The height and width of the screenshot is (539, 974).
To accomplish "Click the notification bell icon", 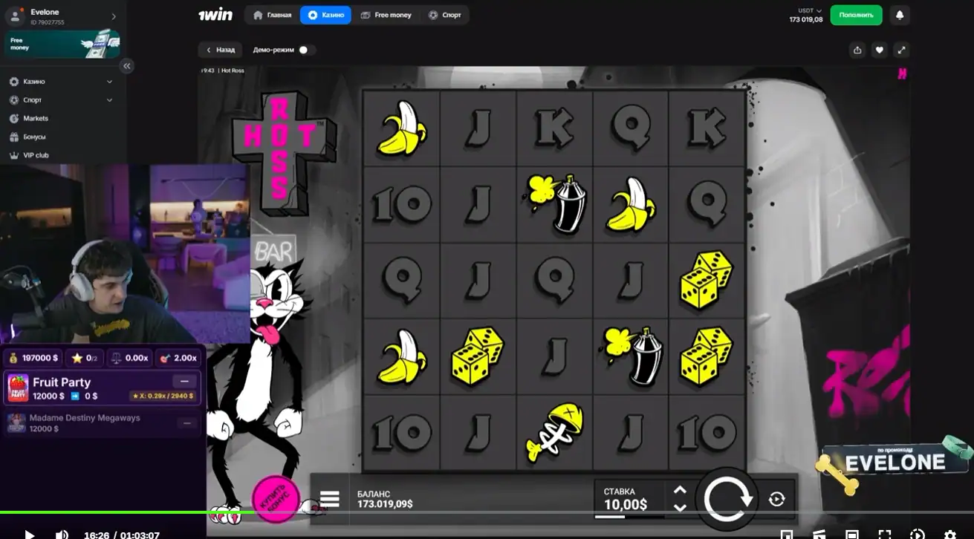I will point(900,15).
